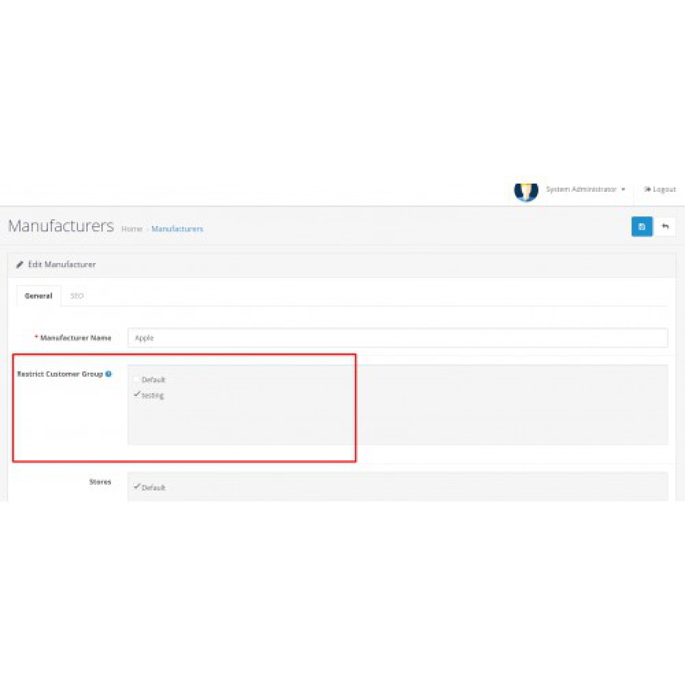685x685 pixels.
Task: Click the System Administrator avatar image
Action: click(x=525, y=190)
